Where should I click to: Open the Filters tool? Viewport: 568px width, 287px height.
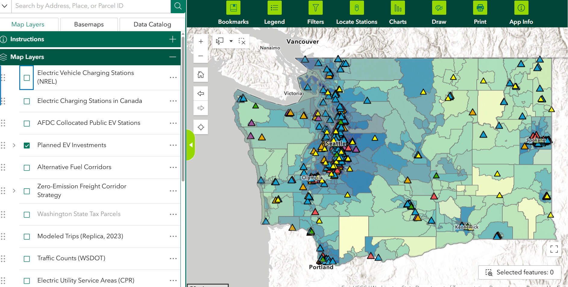(x=315, y=8)
